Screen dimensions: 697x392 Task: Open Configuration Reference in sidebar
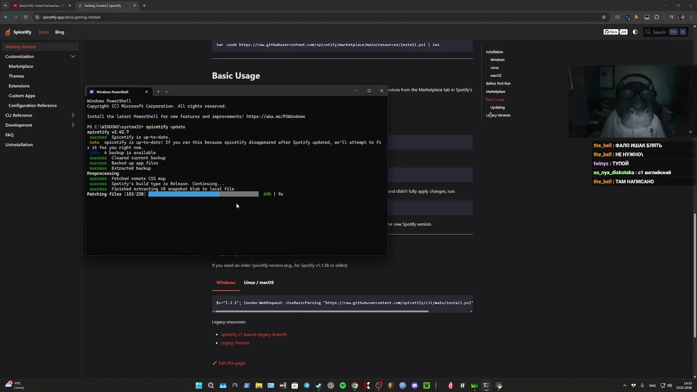pos(33,106)
